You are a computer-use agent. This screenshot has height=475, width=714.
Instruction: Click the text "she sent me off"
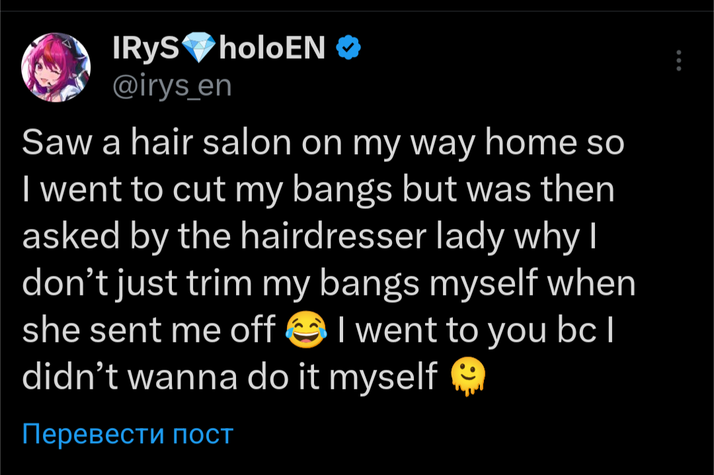(x=149, y=330)
